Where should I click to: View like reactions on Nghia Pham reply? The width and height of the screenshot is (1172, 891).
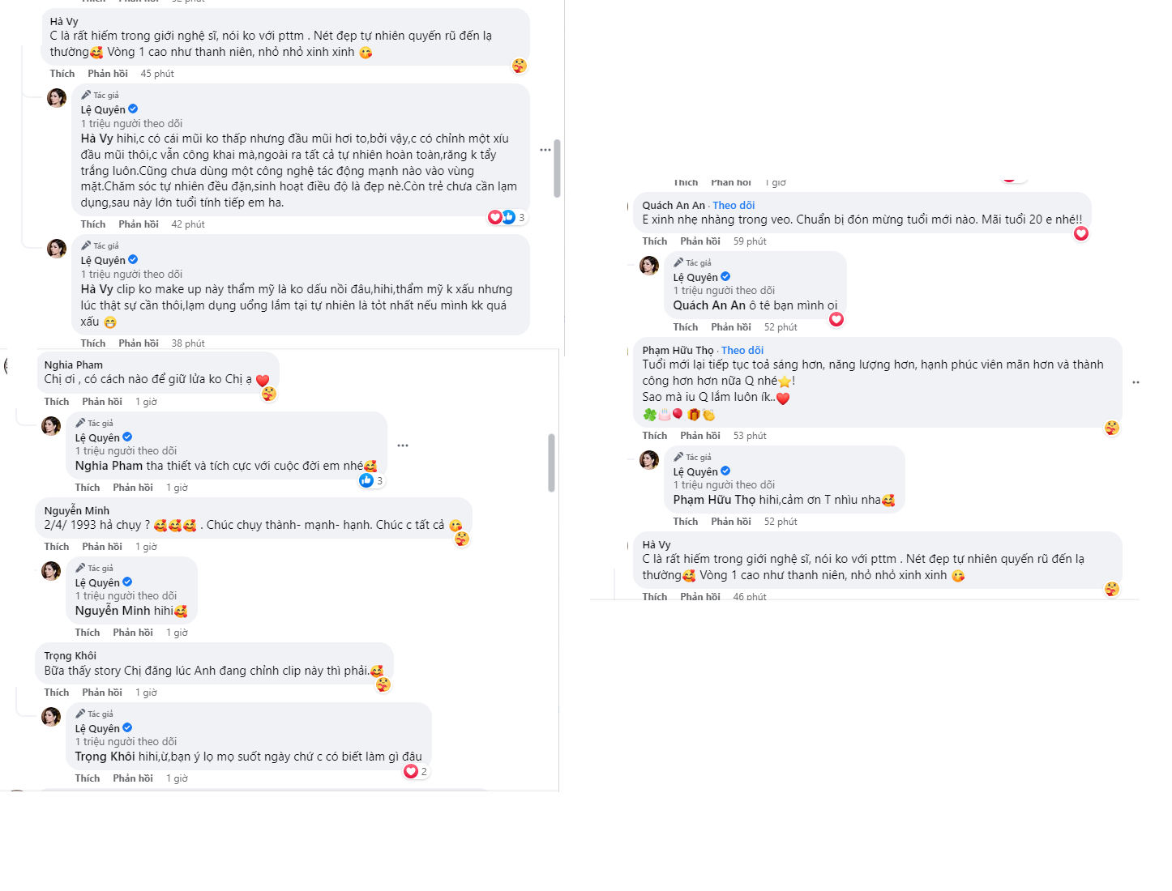[371, 480]
